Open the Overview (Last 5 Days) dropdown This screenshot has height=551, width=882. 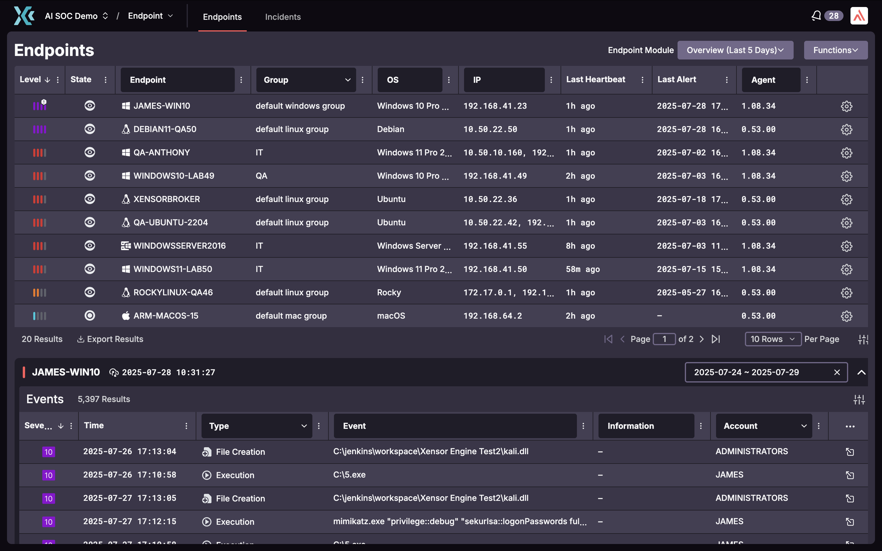pos(735,50)
